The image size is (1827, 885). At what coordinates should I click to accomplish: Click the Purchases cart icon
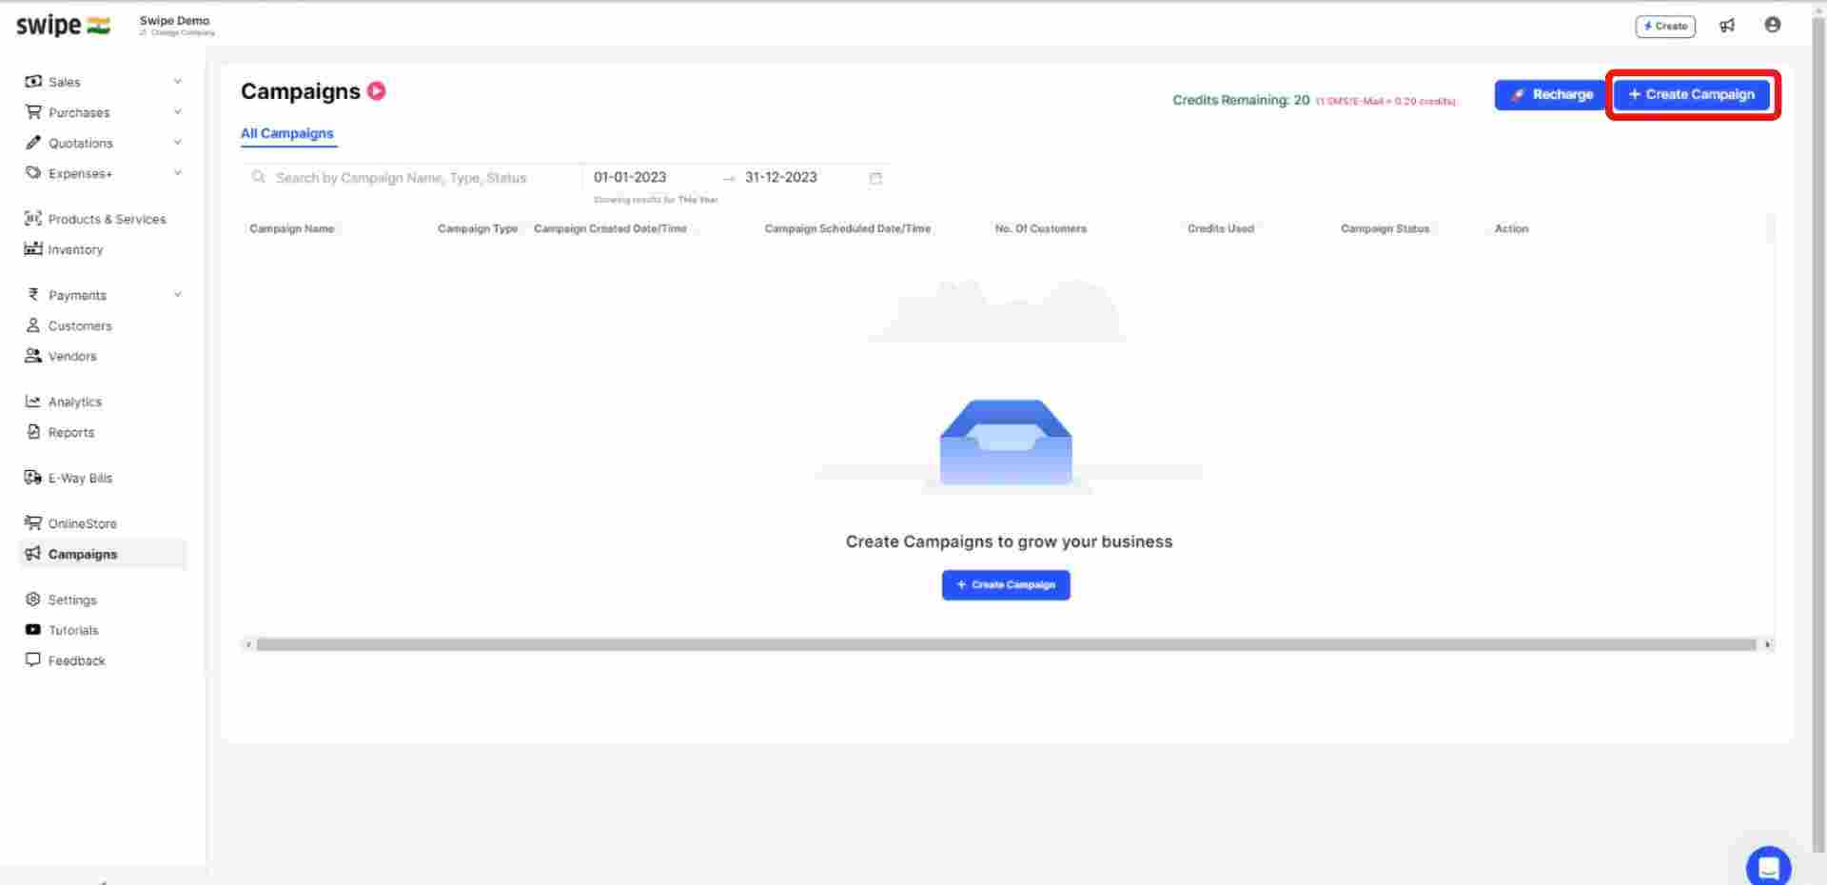click(x=33, y=112)
